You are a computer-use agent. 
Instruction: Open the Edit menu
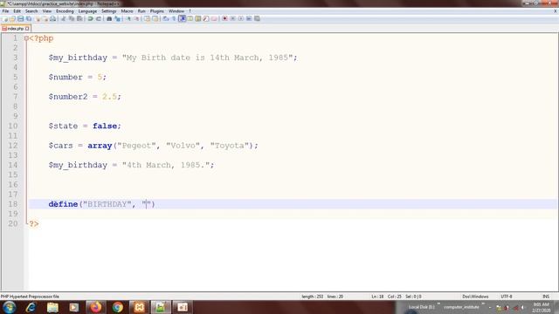coord(17,11)
